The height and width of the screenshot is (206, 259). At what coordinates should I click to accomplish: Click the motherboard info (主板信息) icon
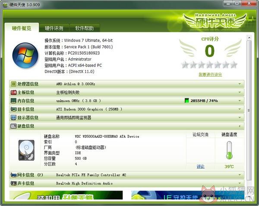(13, 92)
